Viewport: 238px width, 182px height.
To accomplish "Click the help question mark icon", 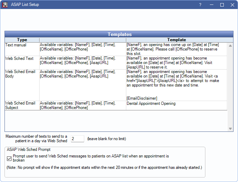I will pos(200,5).
